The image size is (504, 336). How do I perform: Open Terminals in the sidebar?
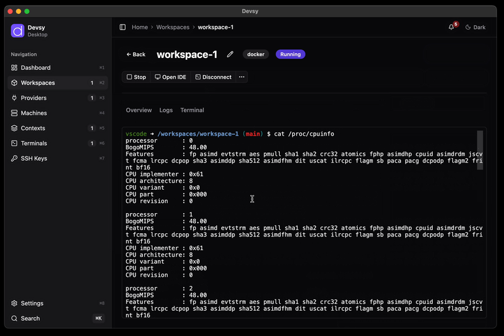tap(57, 143)
